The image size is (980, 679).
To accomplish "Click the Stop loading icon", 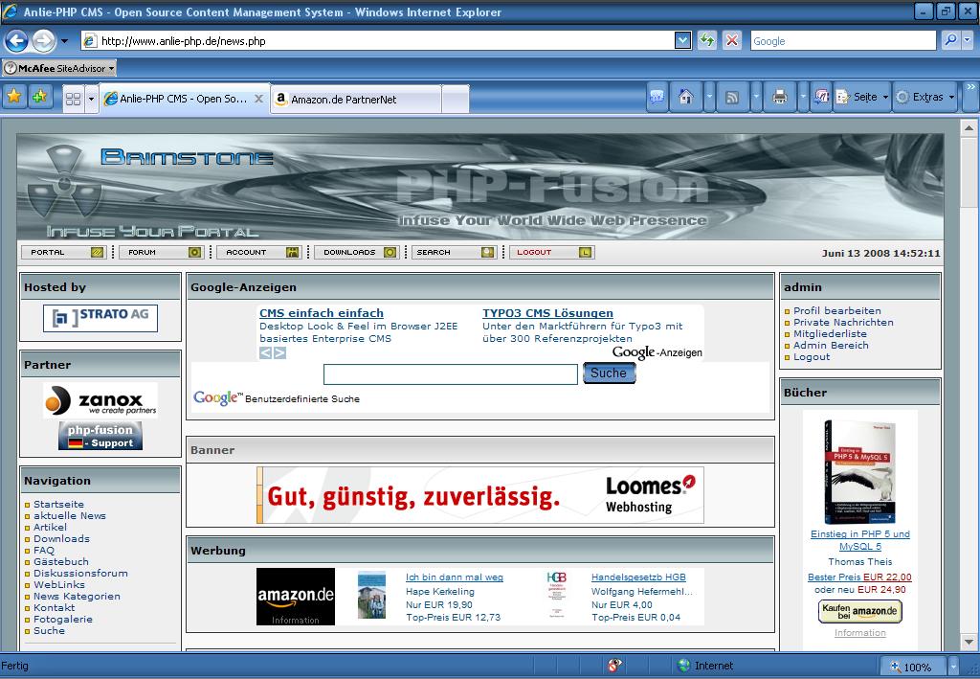I will pyautogui.click(x=732, y=40).
